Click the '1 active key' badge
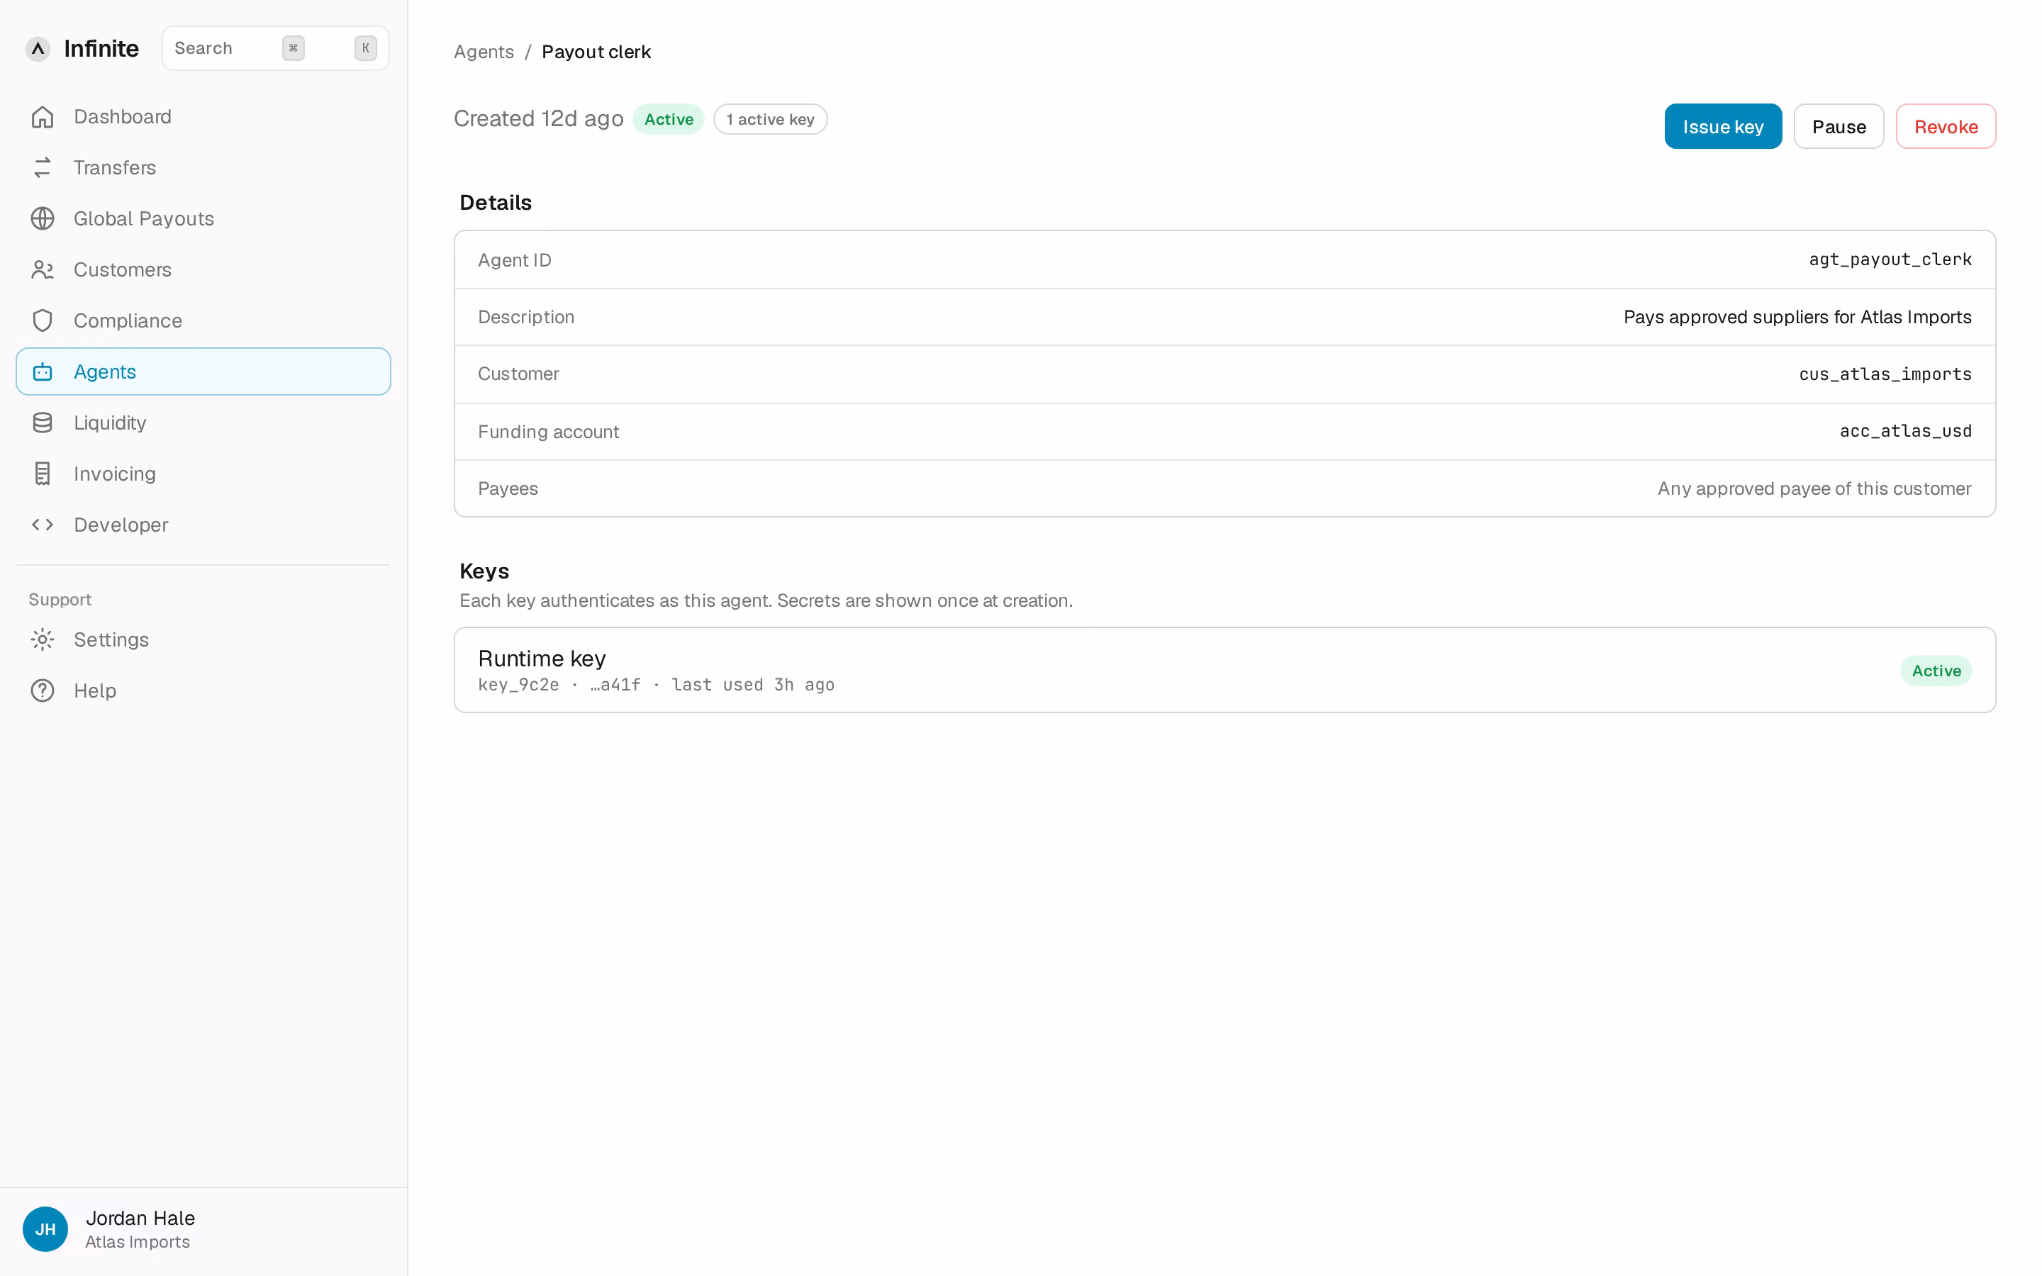Image resolution: width=2042 pixels, height=1276 pixels. pos(769,119)
